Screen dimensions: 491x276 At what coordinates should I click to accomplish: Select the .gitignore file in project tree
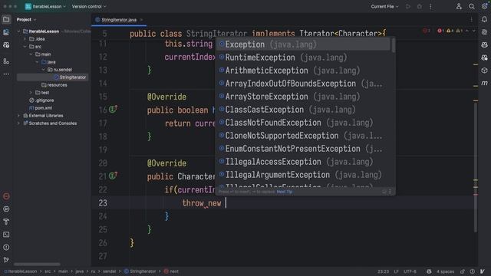(x=41, y=100)
